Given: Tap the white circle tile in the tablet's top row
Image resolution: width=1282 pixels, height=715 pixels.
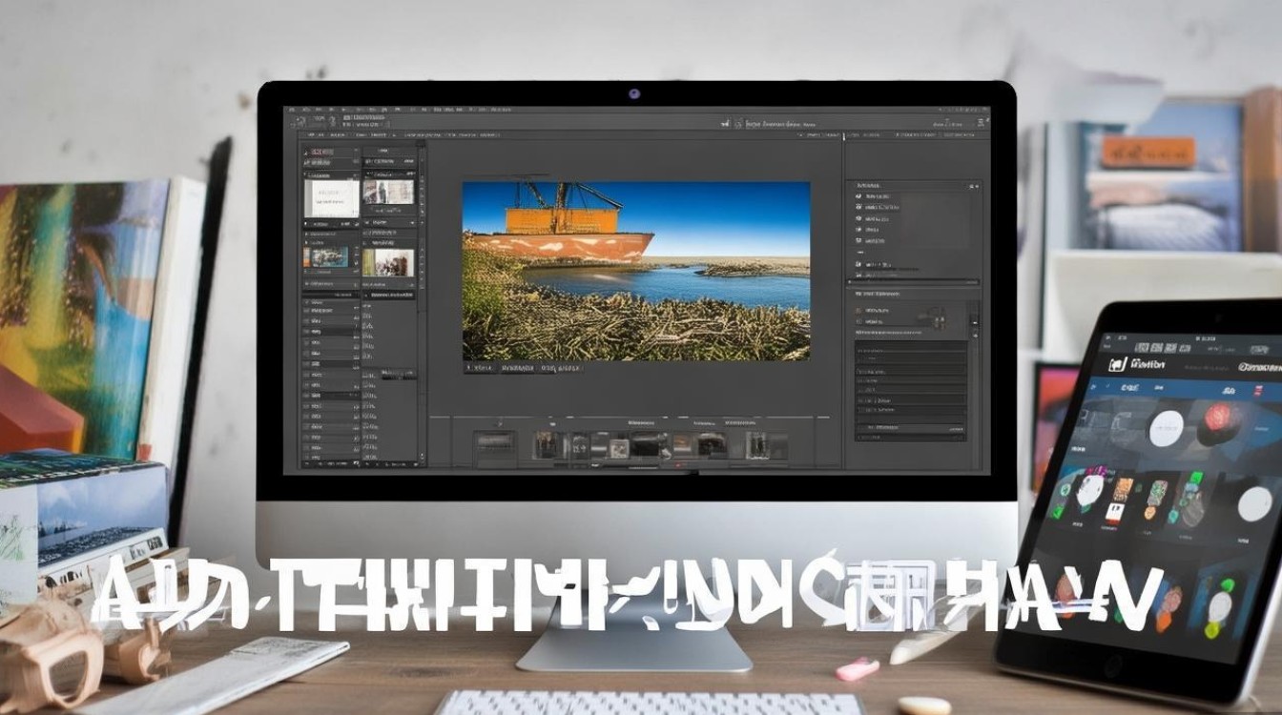Looking at the screenshot, I should click(x=1167, y=428).
